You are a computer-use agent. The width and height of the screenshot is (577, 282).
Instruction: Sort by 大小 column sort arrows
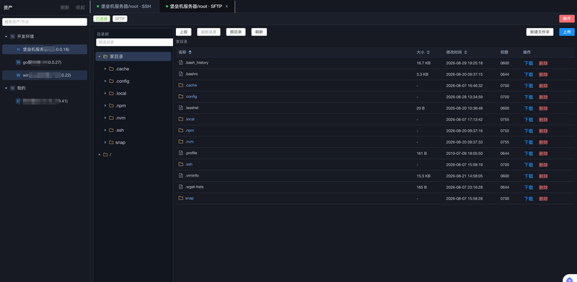(x=428, y=52)
